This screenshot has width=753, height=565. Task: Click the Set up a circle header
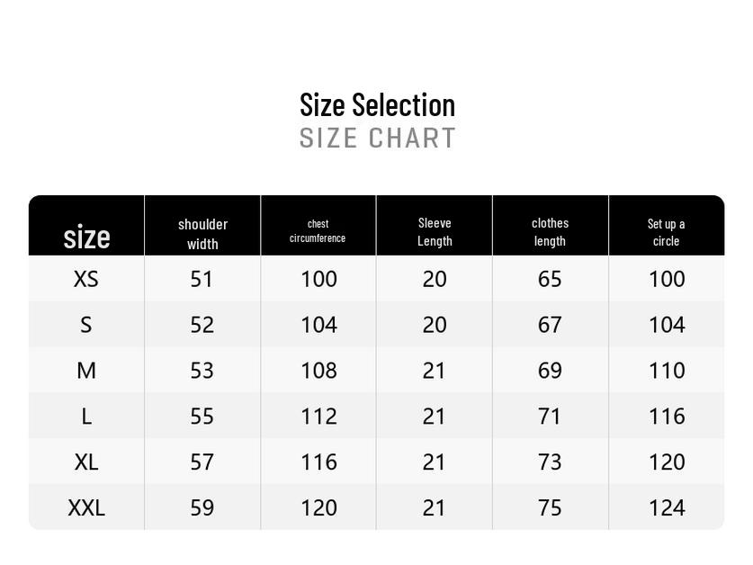(x=666, y=232)
